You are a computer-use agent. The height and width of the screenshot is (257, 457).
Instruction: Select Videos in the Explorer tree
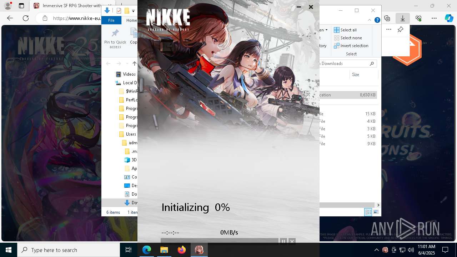click(x=126, y=74)
